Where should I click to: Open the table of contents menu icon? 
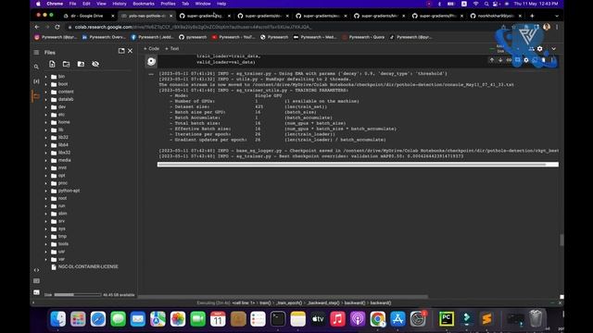[36, 53]
